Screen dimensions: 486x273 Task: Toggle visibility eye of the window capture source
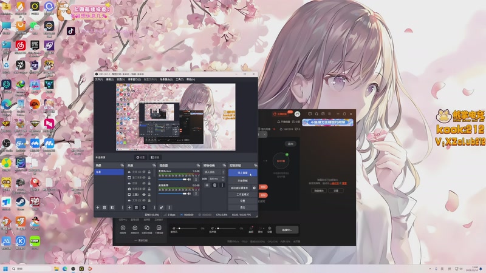coord(144,178)
